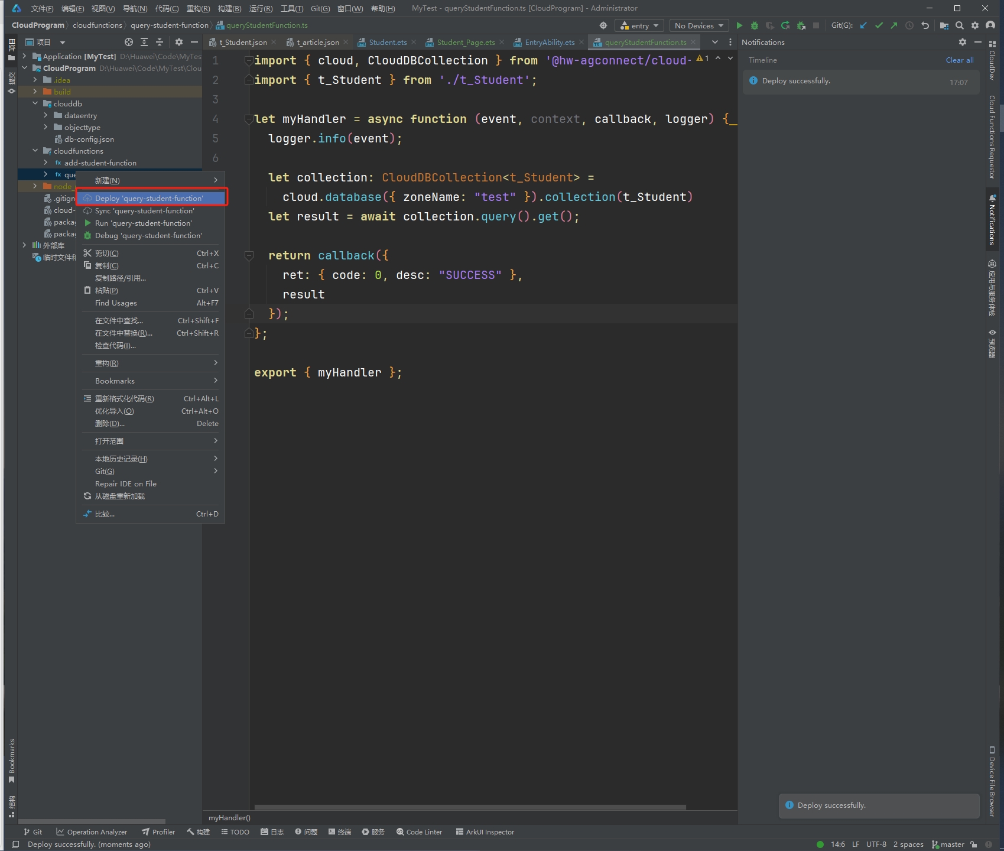This screenshot has width=1004, height=851.
Task: Click UTF-8 encoding in status bar
Action: tap(876, 844)
